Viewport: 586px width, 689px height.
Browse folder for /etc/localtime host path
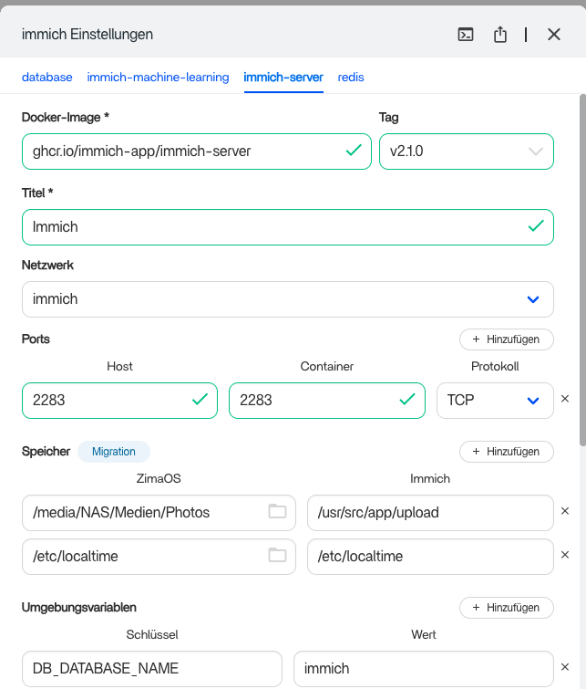(x=277, y=556)
